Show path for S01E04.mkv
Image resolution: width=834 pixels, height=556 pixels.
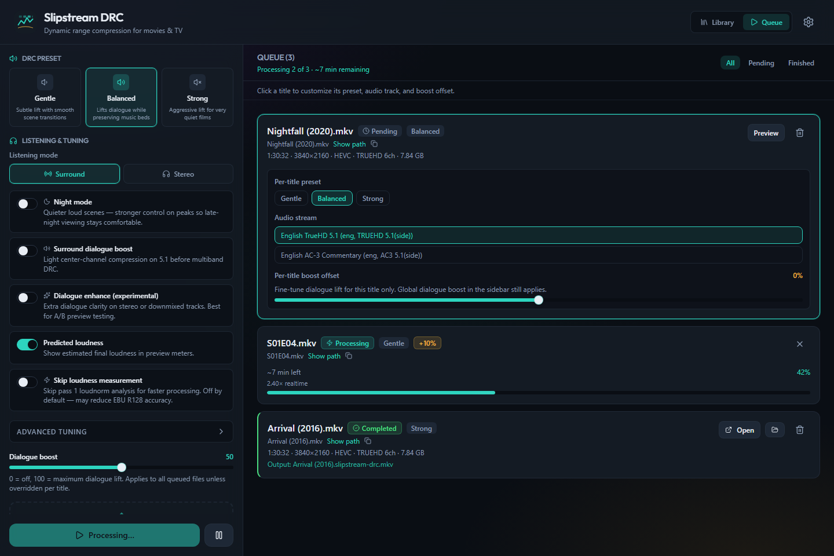(324, 356)
